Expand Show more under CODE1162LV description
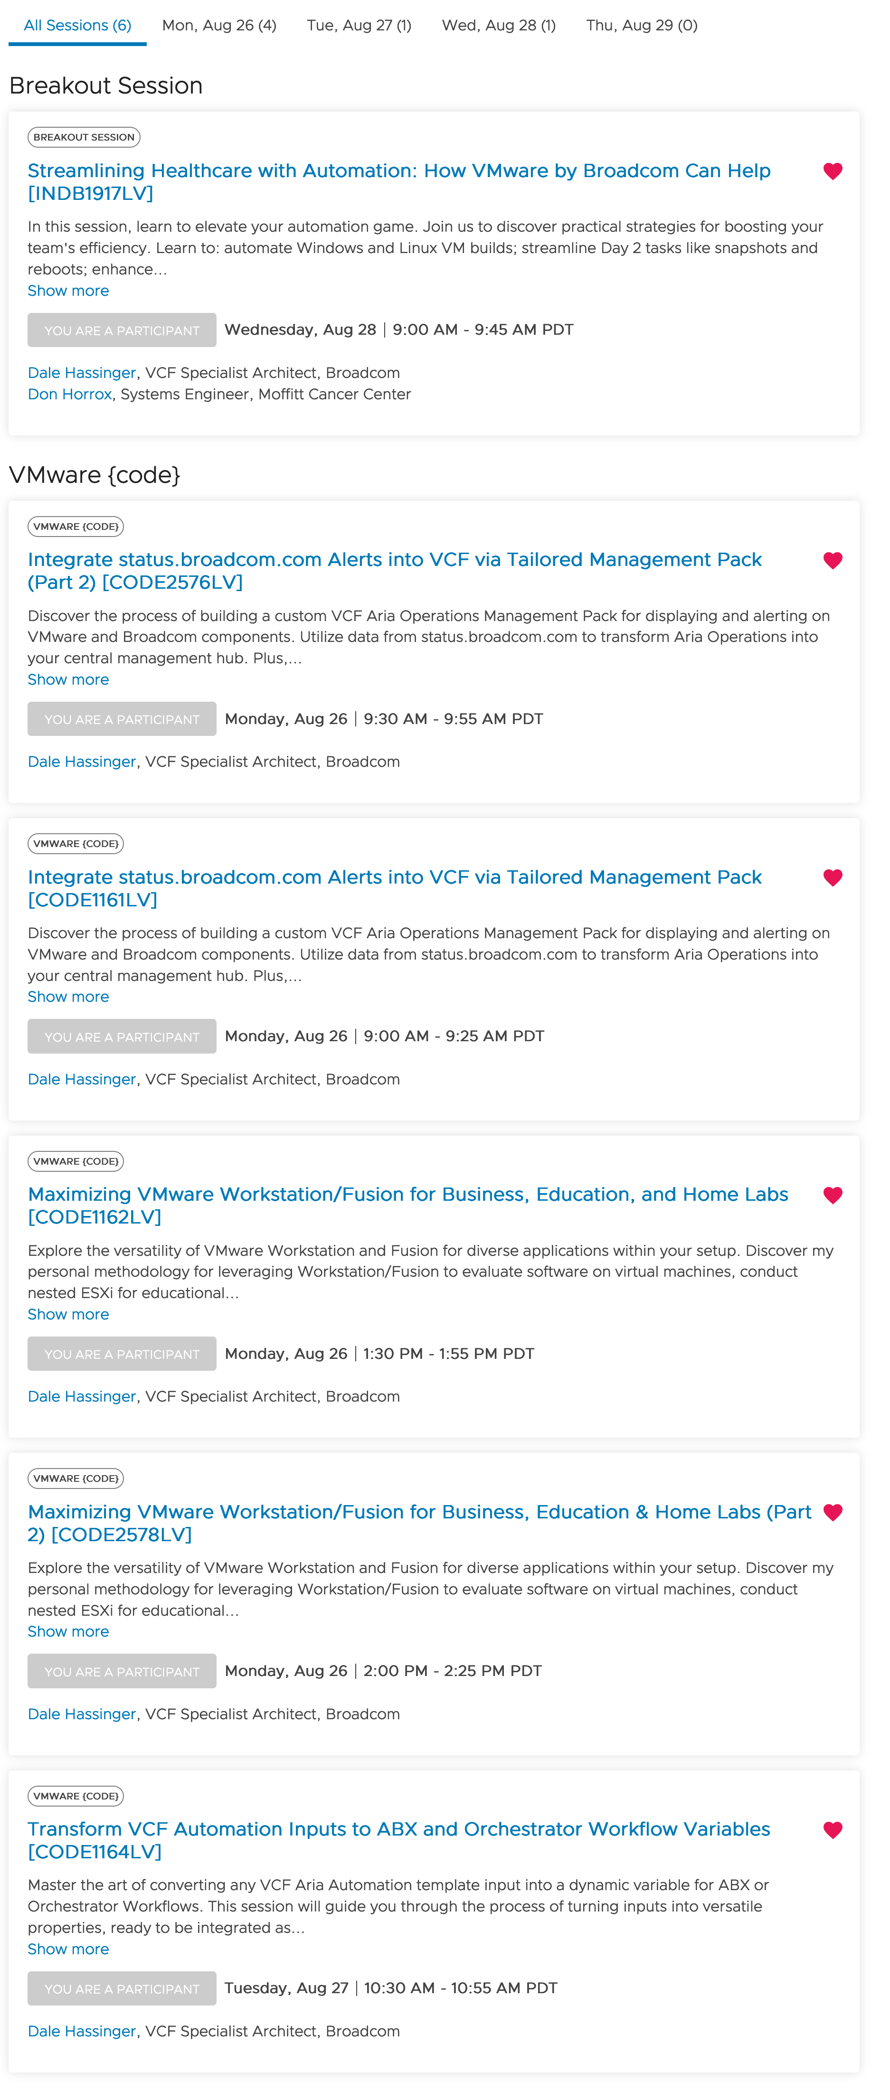The height and width of the screenshot is (2100, 890). (68, 1314)
